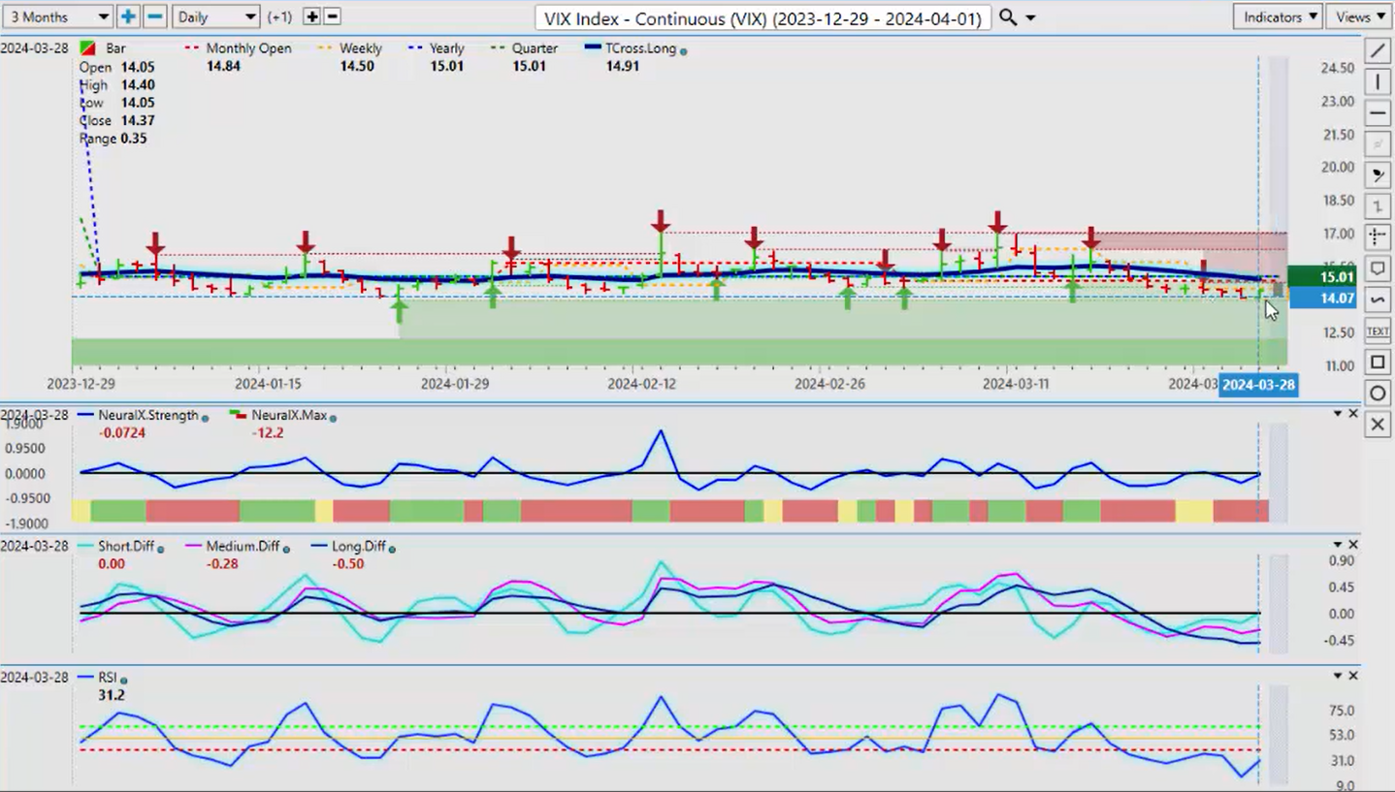The width and height of the screenshot is (1395, 792).
Task: Open the Diff panel options arrow
Action: [1338, 545]
